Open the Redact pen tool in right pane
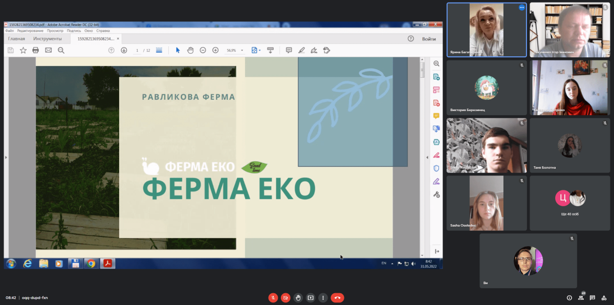 (x=436, y=155)
